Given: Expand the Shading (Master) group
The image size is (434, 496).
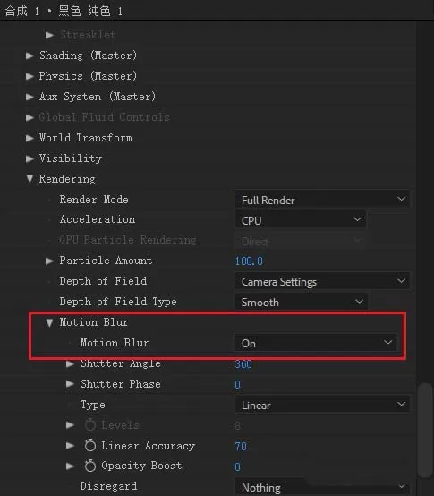Looking at the screenshot, I should pyautogui.click(x=30, y=56).
